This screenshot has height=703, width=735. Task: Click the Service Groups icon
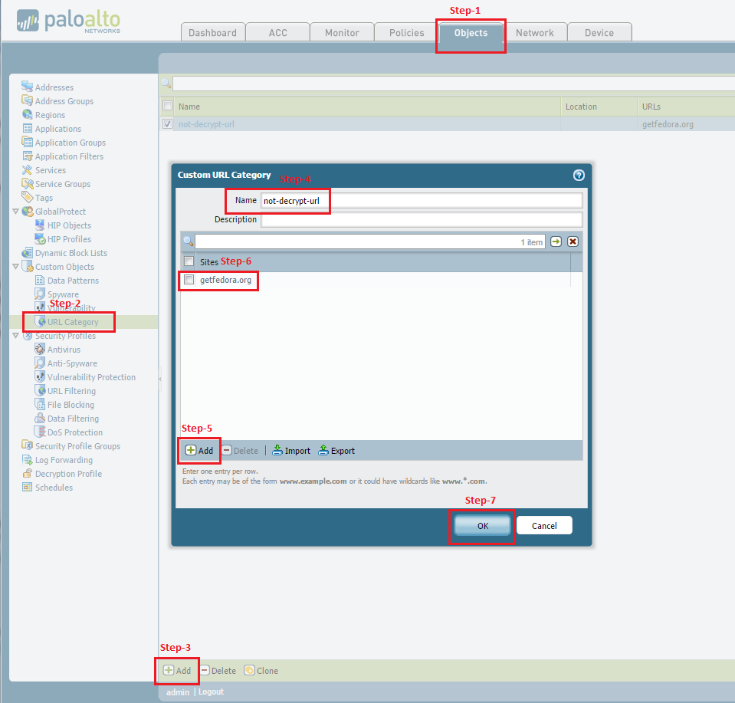click(27, 183)
